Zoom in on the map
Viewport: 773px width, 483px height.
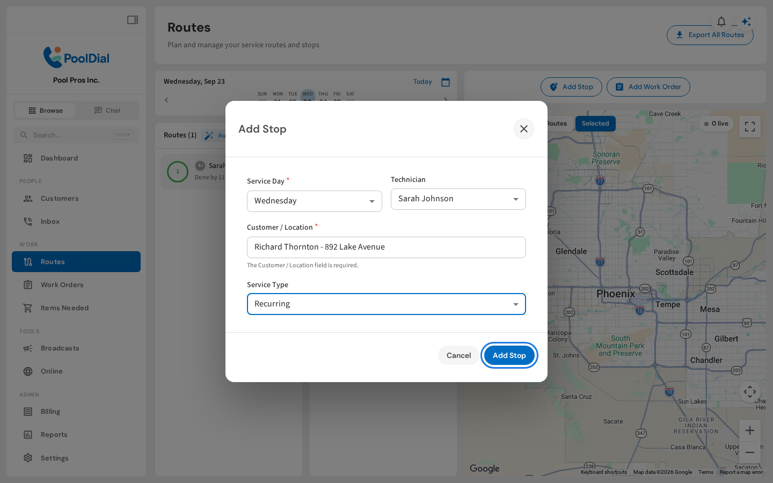tap(750, 430)
